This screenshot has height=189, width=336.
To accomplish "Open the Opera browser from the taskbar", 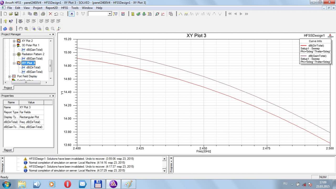I will coord(67,184).
